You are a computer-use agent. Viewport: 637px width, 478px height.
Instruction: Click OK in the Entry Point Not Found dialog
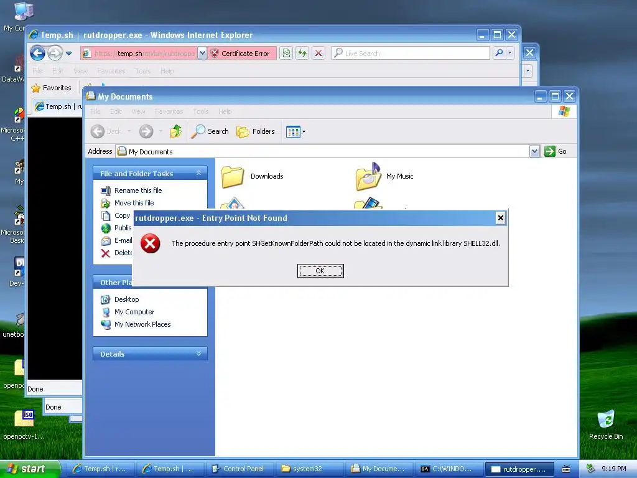(320, 271)
